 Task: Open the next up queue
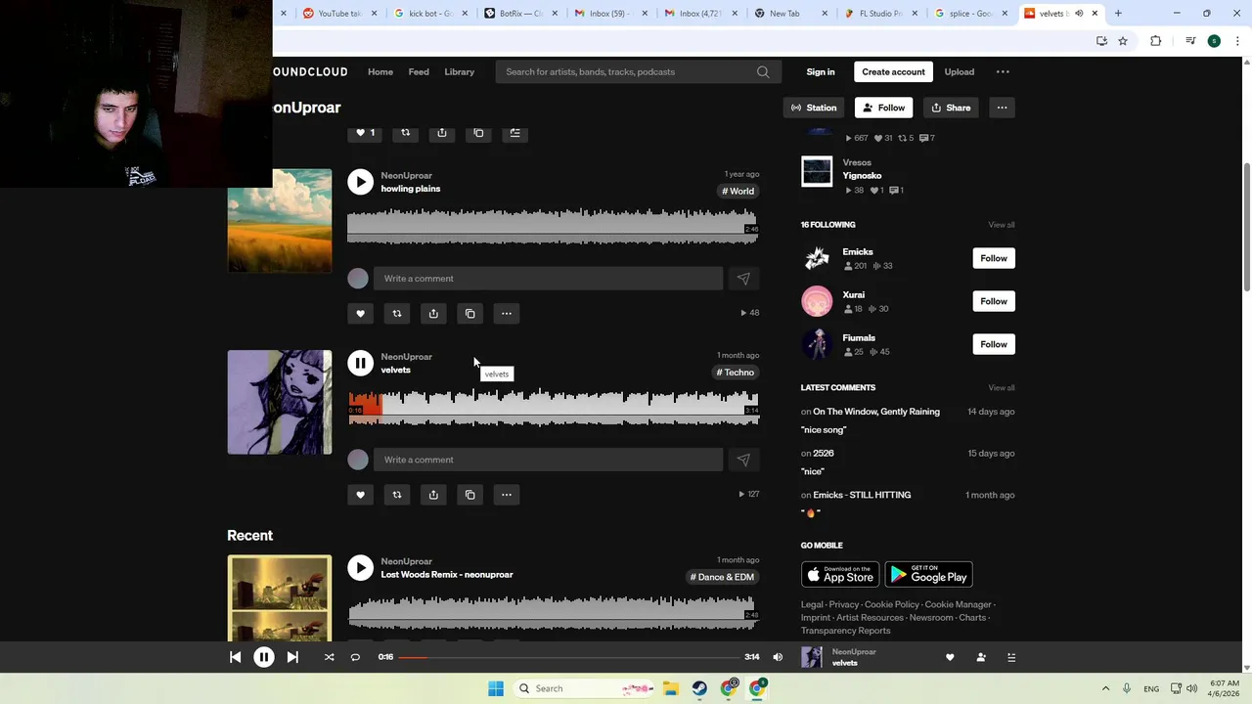pos(1011,657)
